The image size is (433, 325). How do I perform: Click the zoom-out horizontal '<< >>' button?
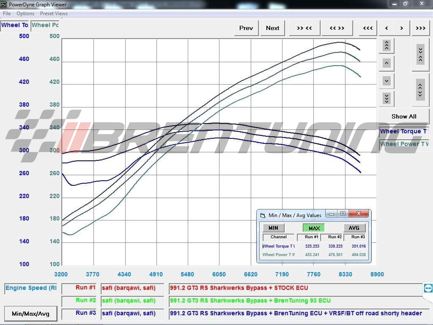[x=337, y=28]
